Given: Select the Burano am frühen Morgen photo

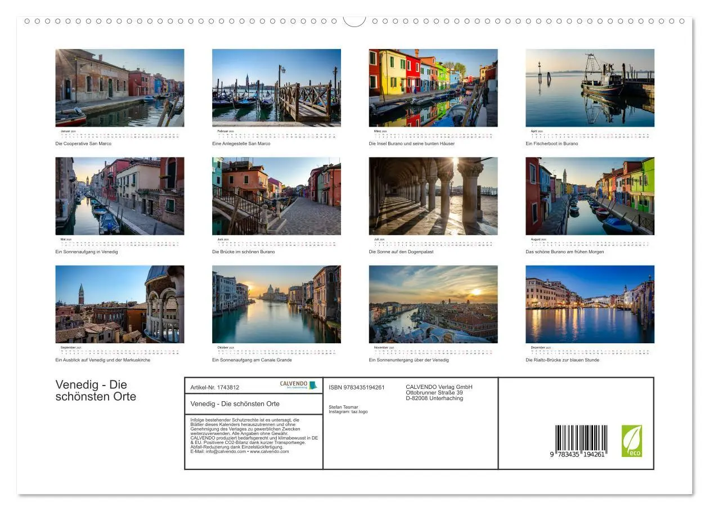Looking at the screenshot, I should click(x=590, y=196).
